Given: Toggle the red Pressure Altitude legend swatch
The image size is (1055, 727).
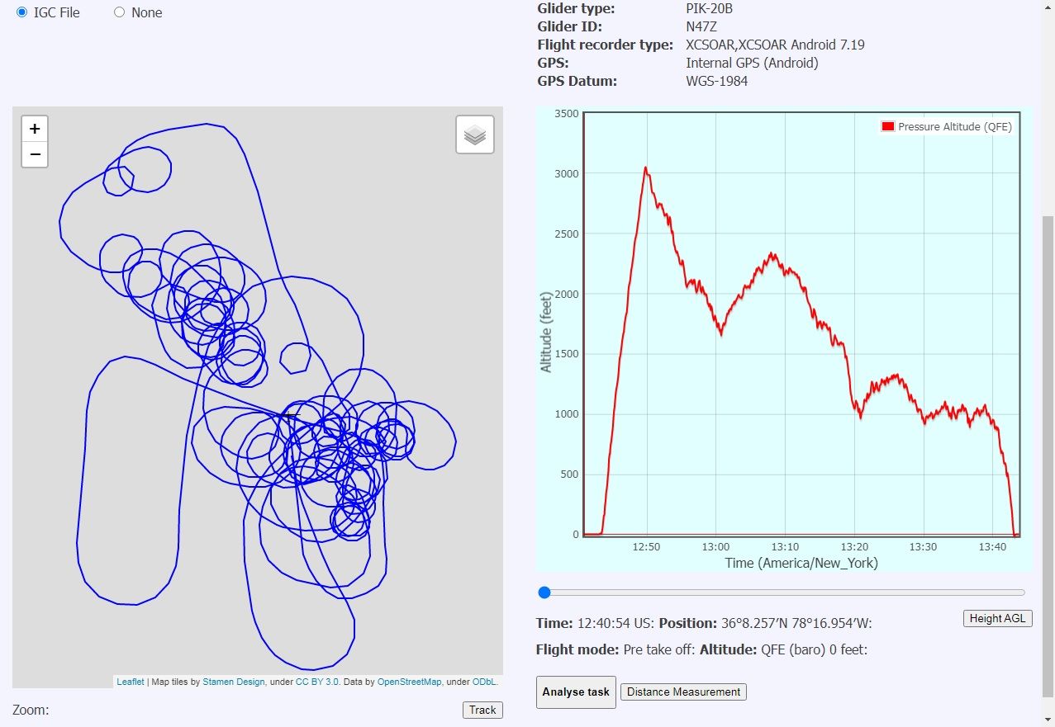Looking at the screenshot, I should click(888, 127).
